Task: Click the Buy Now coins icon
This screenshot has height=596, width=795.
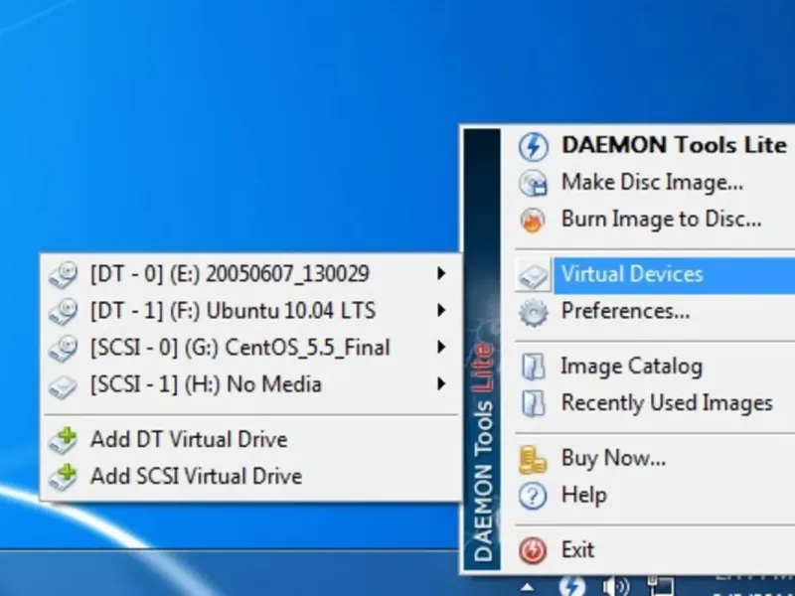Action: pos(533,459)
